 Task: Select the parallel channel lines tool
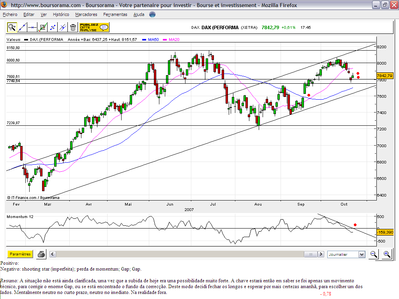pyautogui.click(x=63, y=27)
